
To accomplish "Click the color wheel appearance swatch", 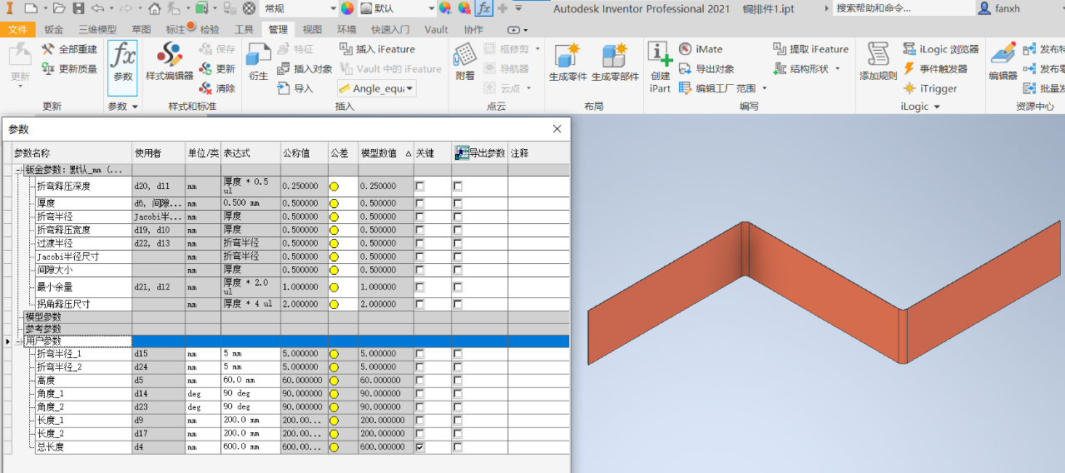I will [347, 8].
